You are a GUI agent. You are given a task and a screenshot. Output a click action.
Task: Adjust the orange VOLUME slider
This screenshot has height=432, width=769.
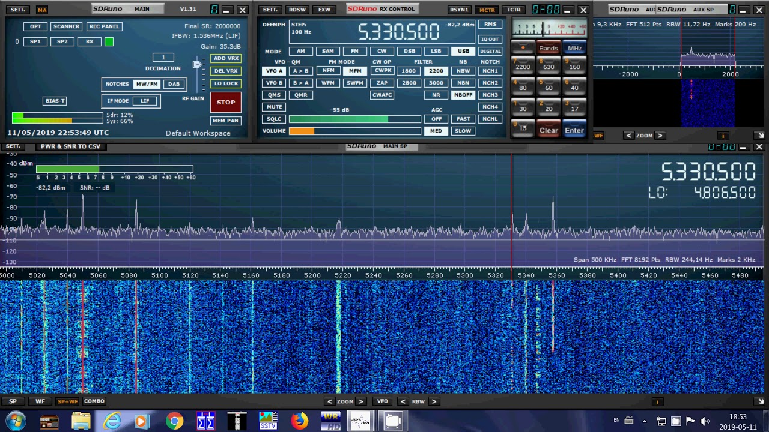[354, 131]
